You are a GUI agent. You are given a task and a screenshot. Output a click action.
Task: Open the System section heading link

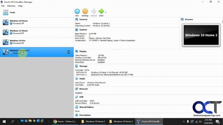83,30
